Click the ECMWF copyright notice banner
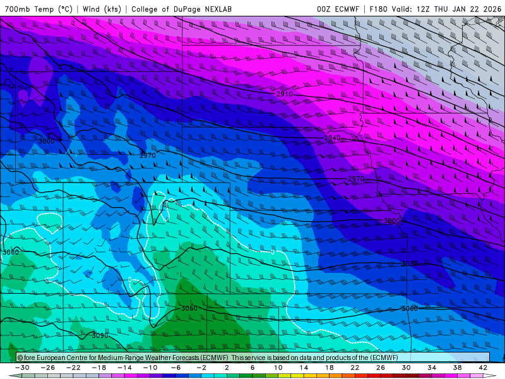Viewport: 505px width, 379px height. pos(253,358)
